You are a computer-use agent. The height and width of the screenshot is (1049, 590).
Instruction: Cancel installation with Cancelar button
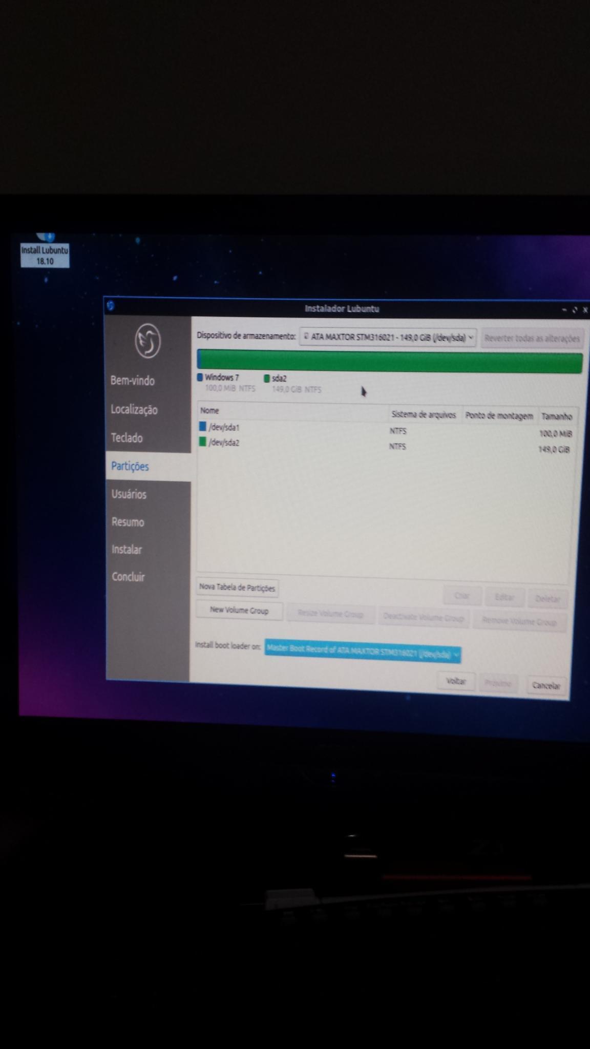pyautogui.click(x=546, y=685)
